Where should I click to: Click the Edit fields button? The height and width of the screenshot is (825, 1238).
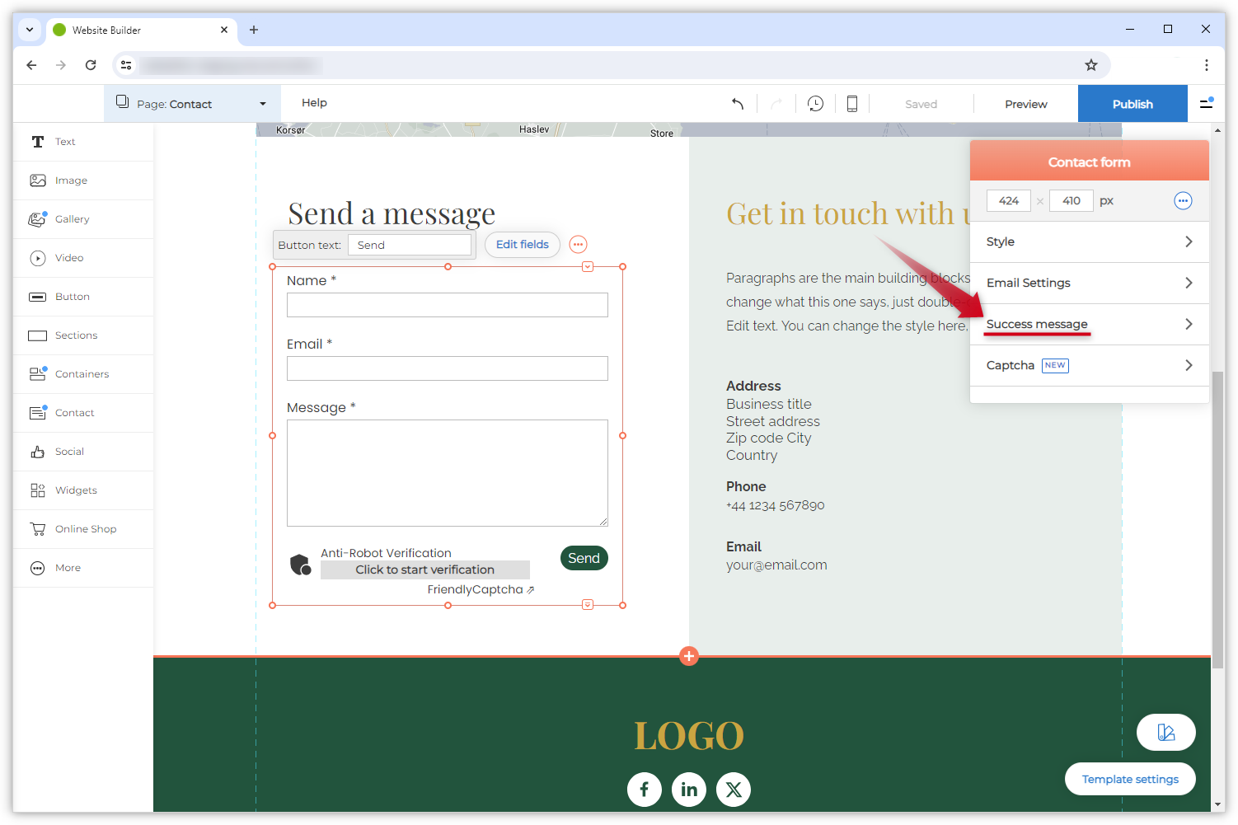coord(523,245)
